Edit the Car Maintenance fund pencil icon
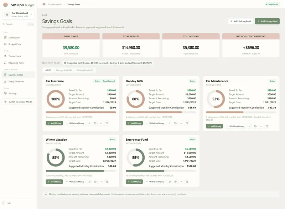 250,126
